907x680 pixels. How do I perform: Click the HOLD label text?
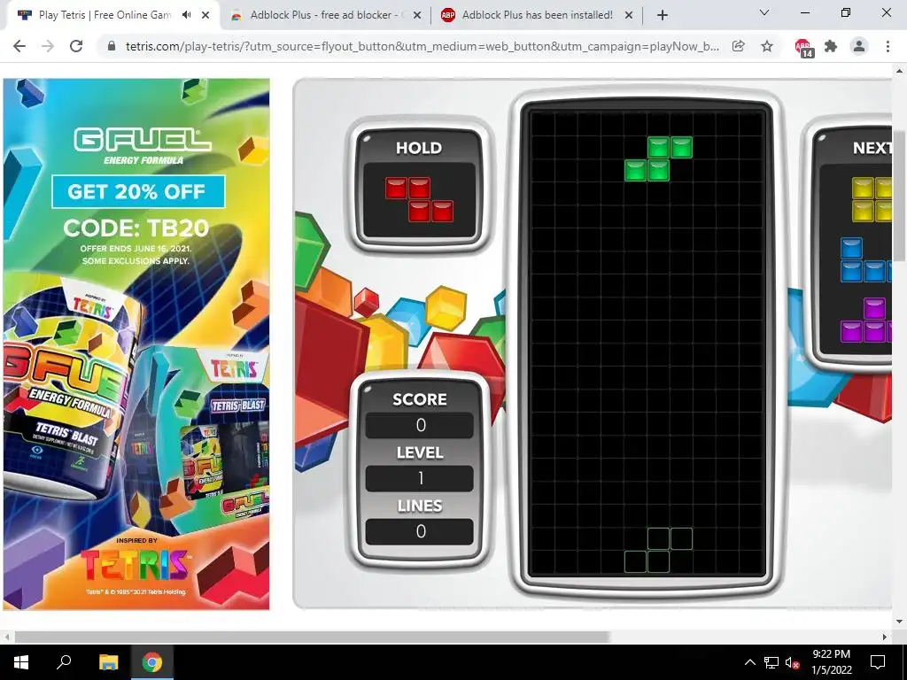coord(419,148)
